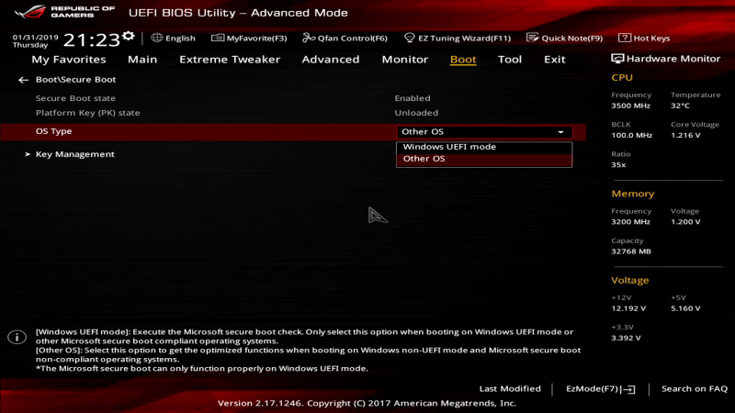The image size is (735, 413).
Task: Go to the Advanced tab
Action: 331,60
